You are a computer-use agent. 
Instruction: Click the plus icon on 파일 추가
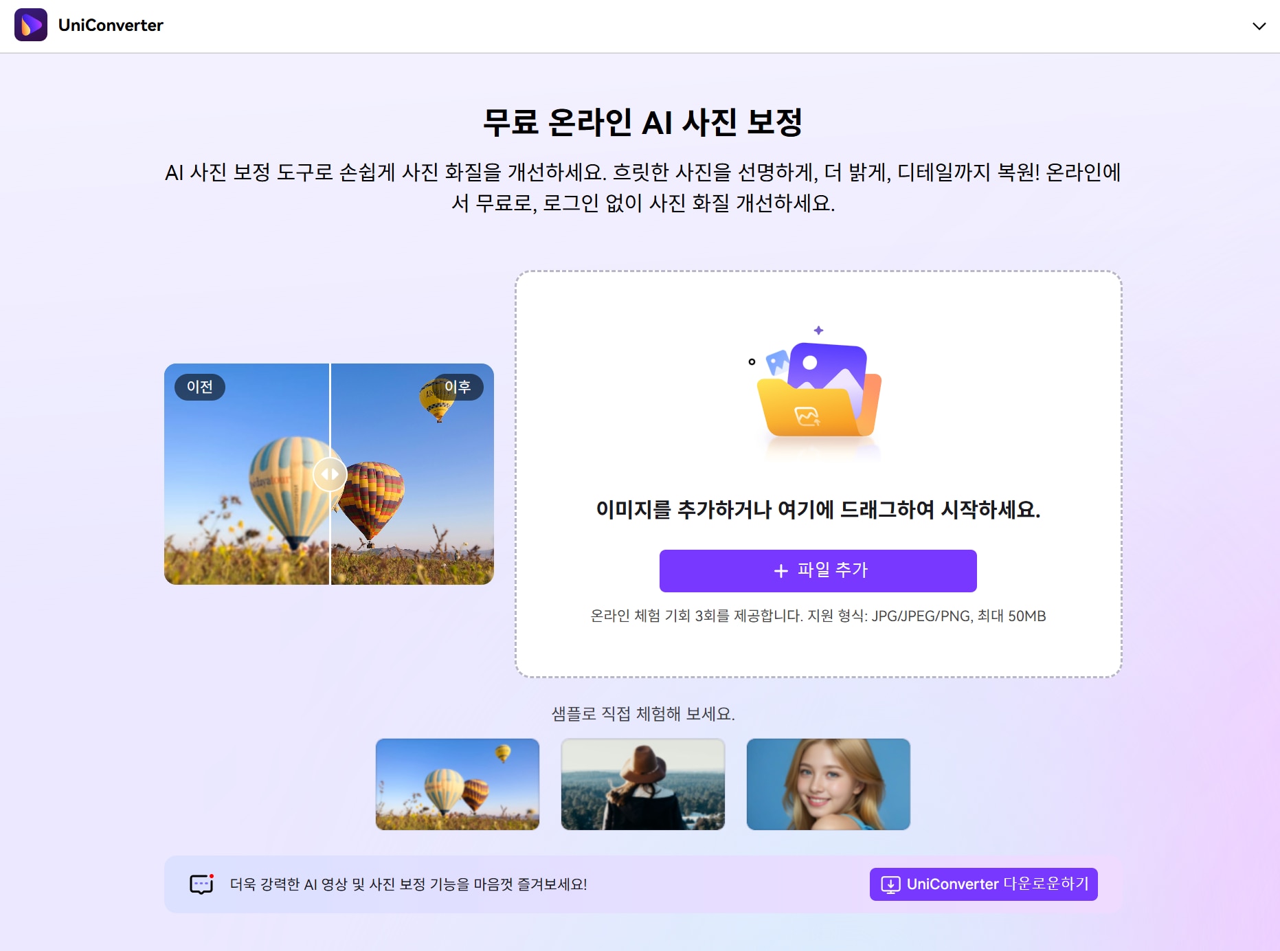[x=781, y=570]
